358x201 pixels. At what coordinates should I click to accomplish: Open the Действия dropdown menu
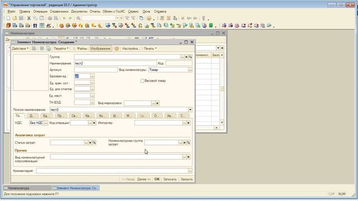20,49
